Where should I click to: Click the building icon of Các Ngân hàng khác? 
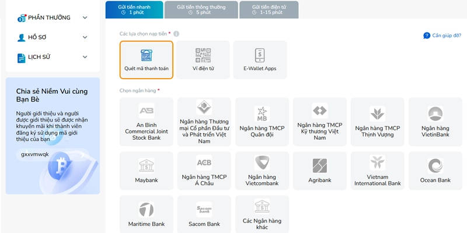click(x=262, y=206)
